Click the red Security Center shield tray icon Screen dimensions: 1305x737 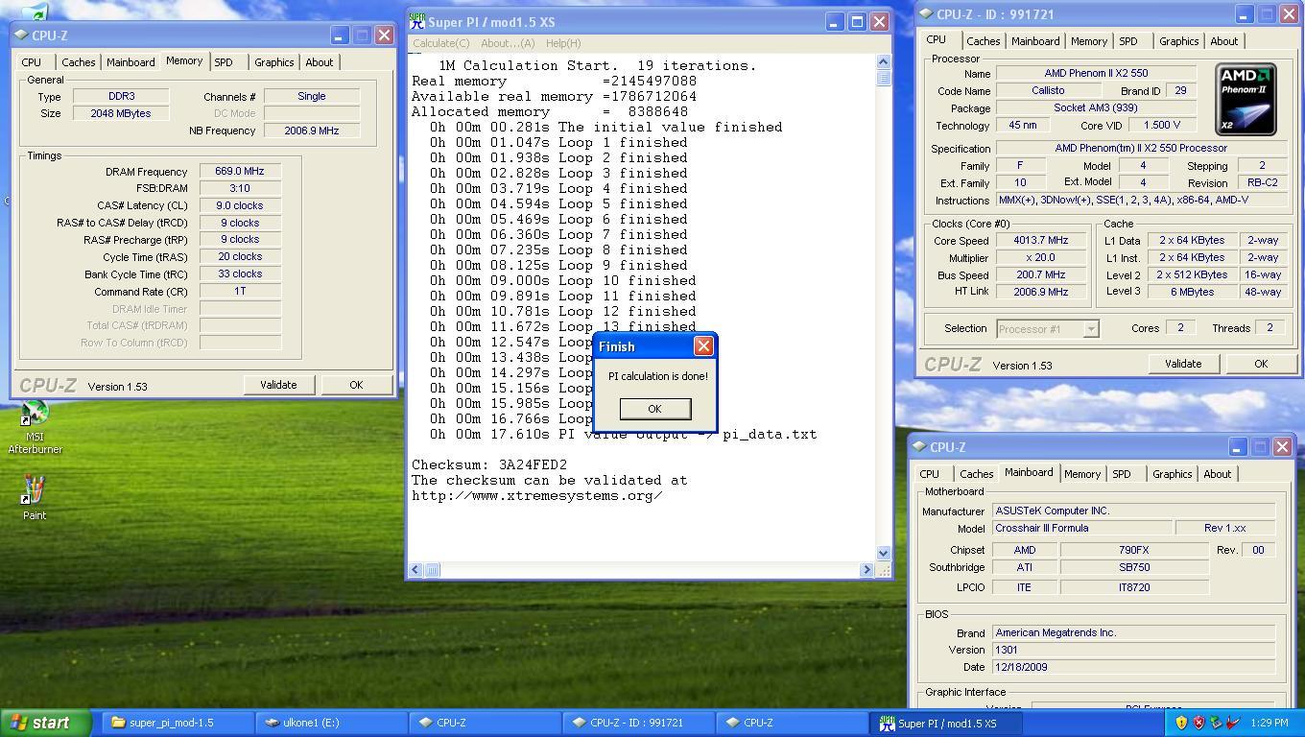(x=1198, y=723)
